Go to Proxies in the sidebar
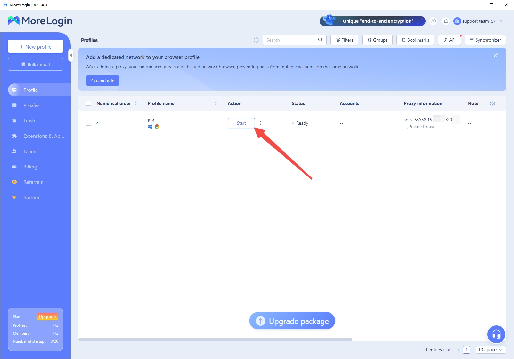This screenshot has width=514, height=359. coord(31,105)
